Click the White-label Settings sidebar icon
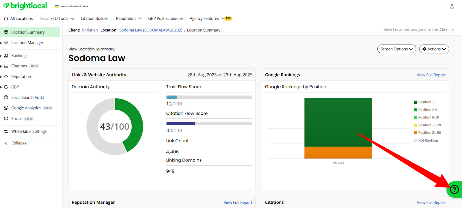 [6, 131]
